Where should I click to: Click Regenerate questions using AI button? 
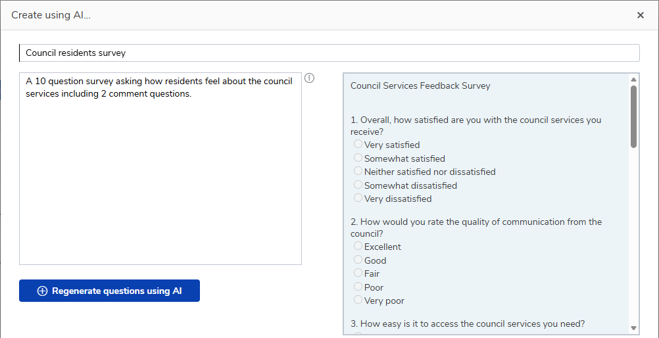point(109,291)
